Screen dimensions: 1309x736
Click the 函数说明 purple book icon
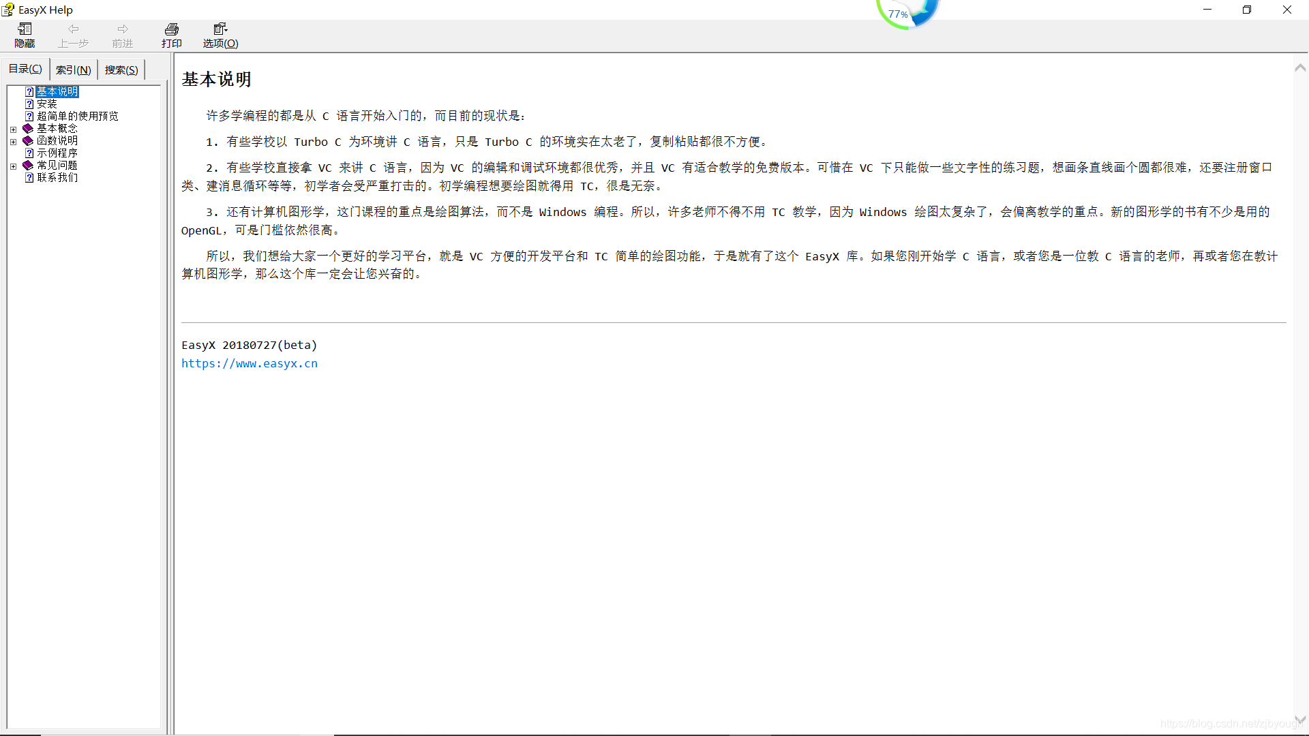28,140
